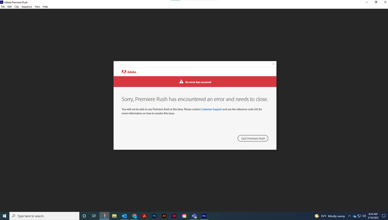Open the Help menu
The height and width of the screenshot is (220, 388).
tap(45, 7)
